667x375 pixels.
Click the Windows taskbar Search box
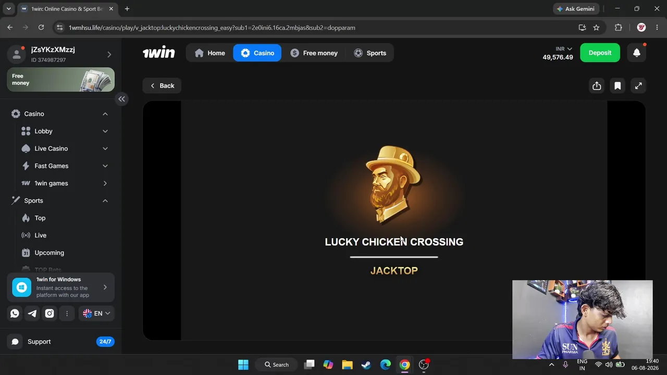tap(276, 365)
